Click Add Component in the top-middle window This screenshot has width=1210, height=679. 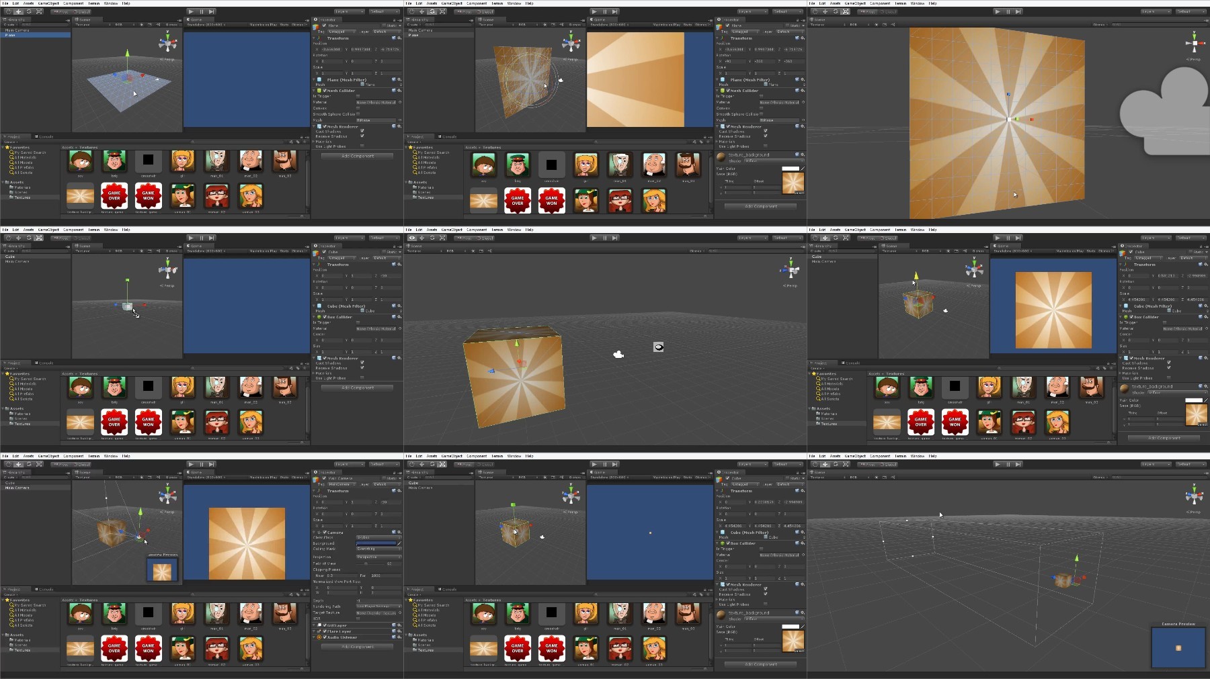[x=760, y=206]
